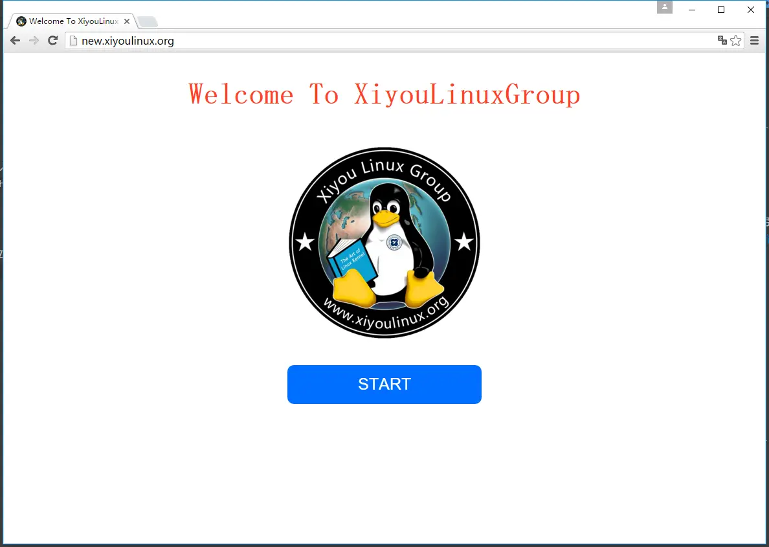
Task: Close the Welcome To XiyouLinux tab
Action: tap(126, 21)
